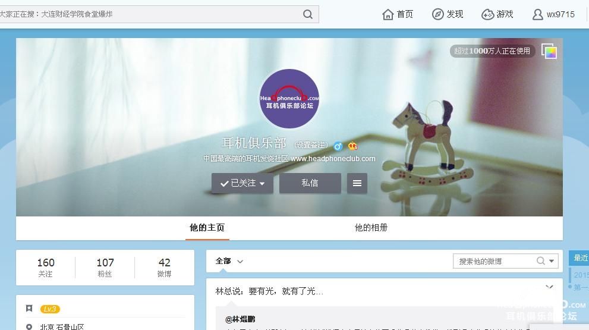
Task: Open the more options hamburger menu button
Action: coord(357,183)
